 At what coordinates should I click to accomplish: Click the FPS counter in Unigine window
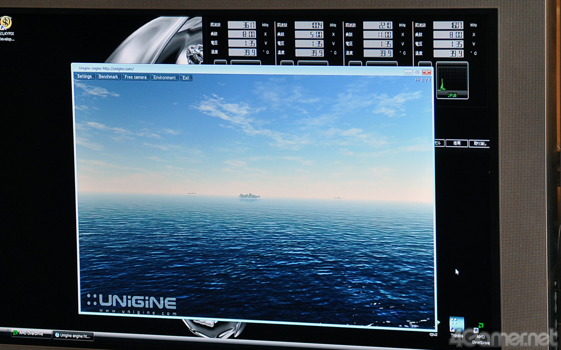422,80
